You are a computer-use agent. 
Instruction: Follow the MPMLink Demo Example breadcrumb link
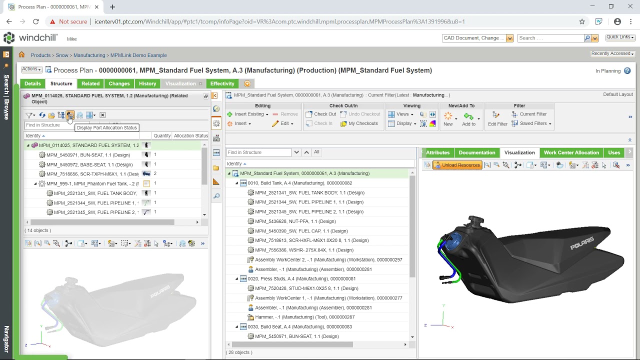[x=138, y=55]
